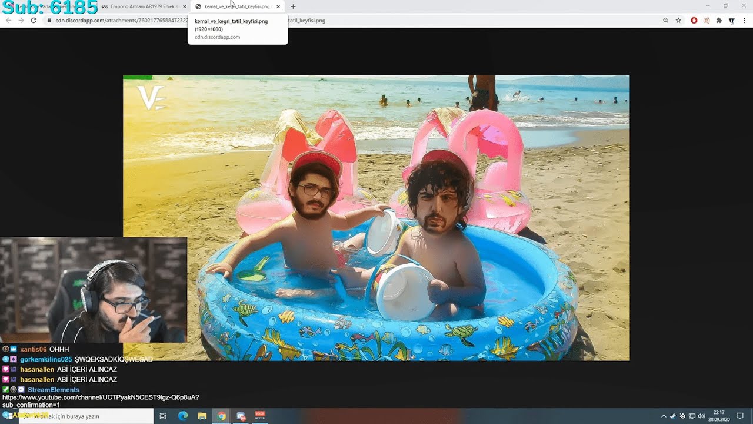Launch Microsoft Edge from the taskbar

(183, 416)
